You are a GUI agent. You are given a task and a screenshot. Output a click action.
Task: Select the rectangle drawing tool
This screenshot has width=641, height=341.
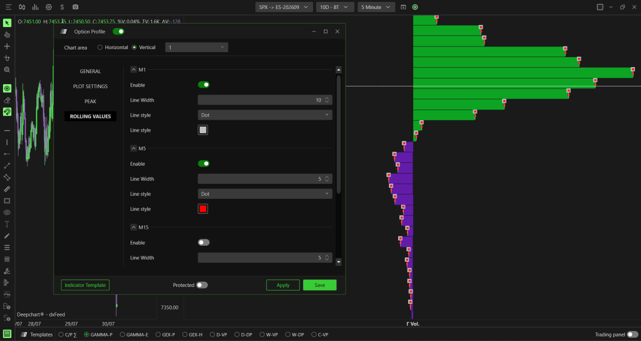click(7, 201)
